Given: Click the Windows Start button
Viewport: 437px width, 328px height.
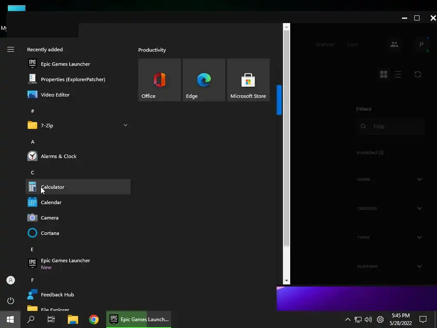Looking at the screenshot, I should [10, 319].
